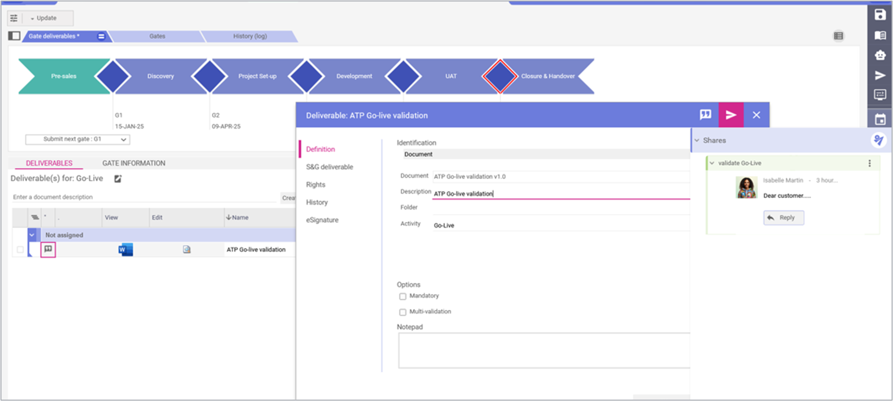Image resolution: width=893 pixels, height=401 pixels.
Task: Click the Description input field
Action: (x=561, y=193)
